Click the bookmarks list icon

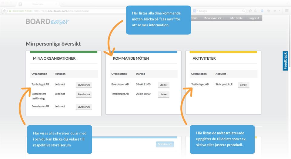pos(256,11)
